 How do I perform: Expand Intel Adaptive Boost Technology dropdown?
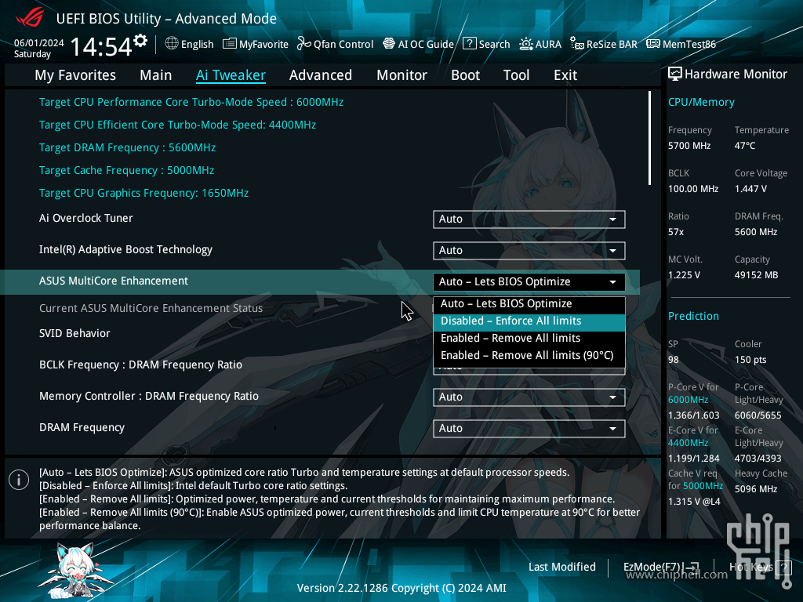529,250
